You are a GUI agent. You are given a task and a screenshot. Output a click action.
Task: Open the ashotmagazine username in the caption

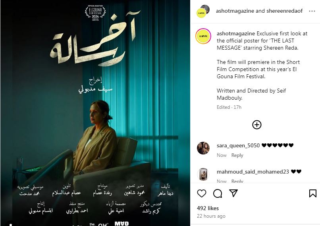[236, 33]
